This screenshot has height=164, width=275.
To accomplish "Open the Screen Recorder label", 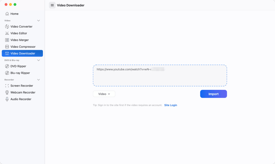I will tap(22, 86).
